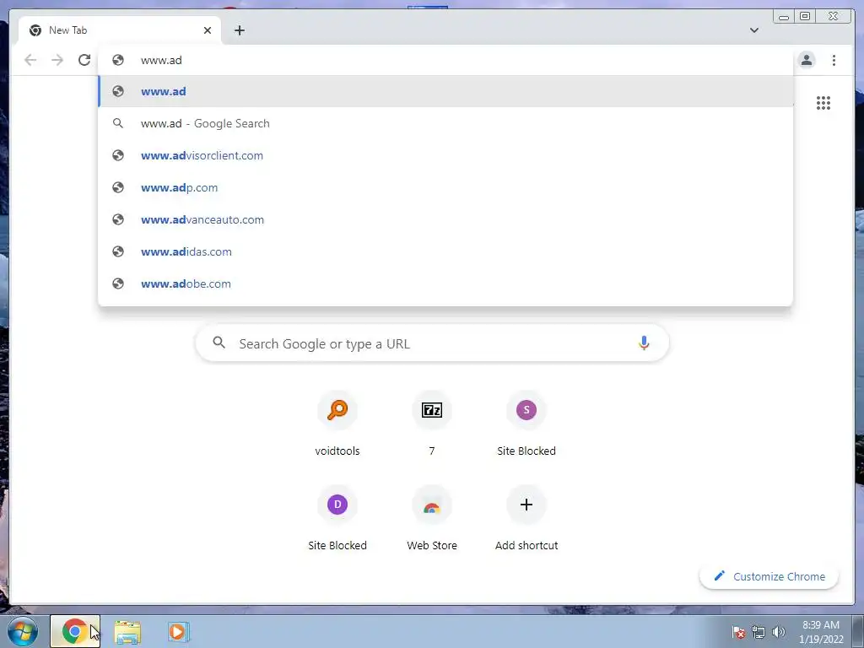Viewport: 864px width, 648px height.
Task: Choose www.ad - Google Search suggestion
Action: 445,123
